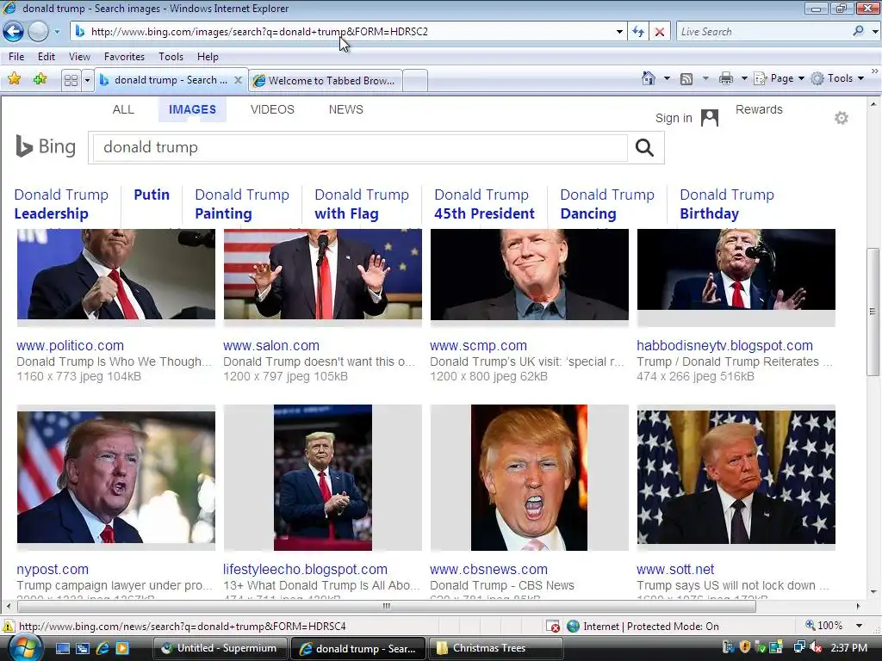Click the Windows Start orb

25,648
